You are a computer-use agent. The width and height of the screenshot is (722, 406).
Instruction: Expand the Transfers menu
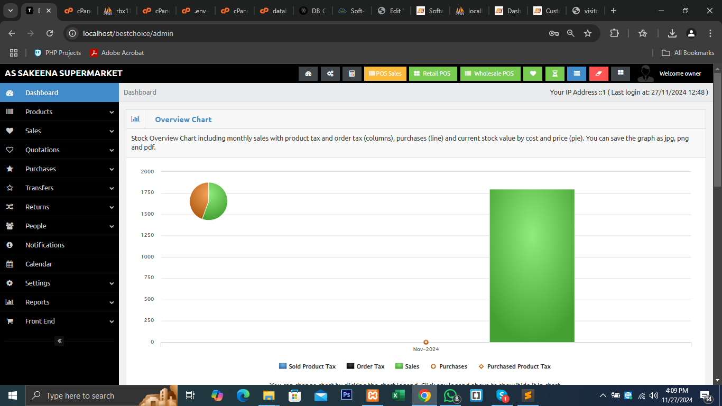(59, 188)
